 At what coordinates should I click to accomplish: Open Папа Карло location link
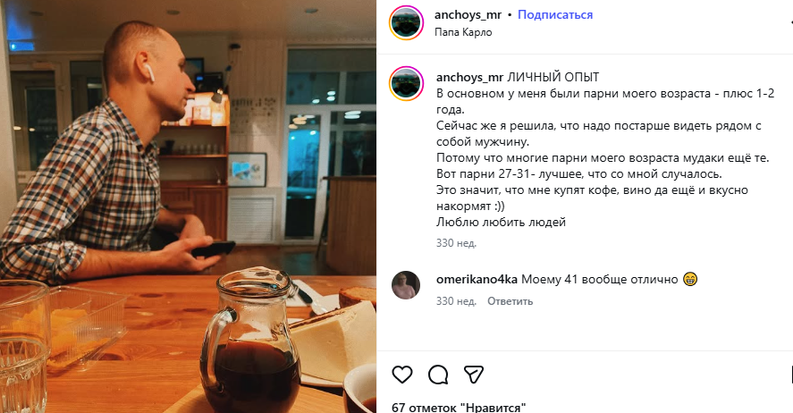(x=463, y=32)
